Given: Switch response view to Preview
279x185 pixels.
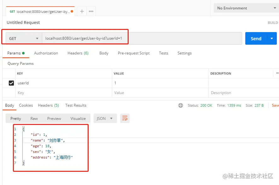Looking at the screenshot, I should (54, 118).
